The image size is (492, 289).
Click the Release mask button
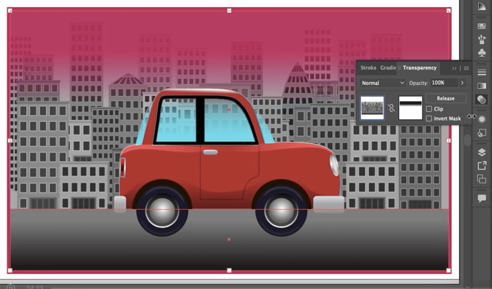coord(445,98)
